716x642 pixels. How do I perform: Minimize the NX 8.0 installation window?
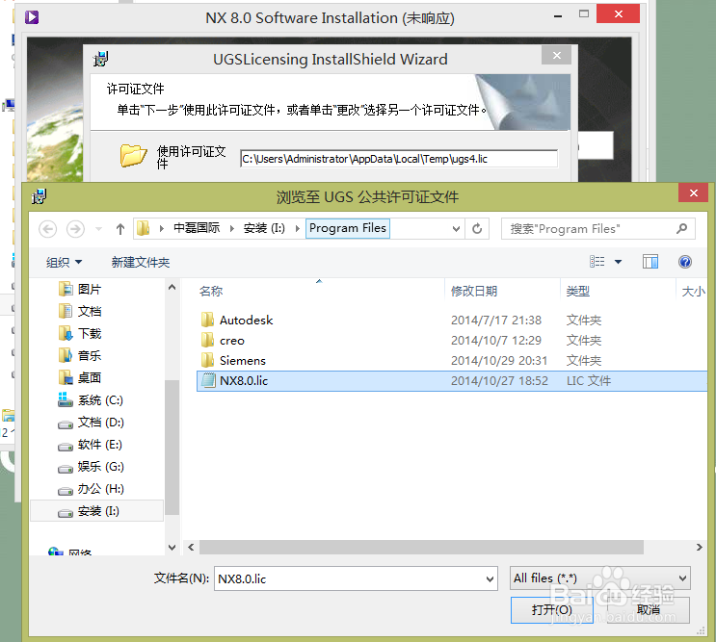point(558,15)
